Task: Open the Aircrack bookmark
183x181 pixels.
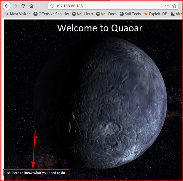Action: tap(176, 14)
